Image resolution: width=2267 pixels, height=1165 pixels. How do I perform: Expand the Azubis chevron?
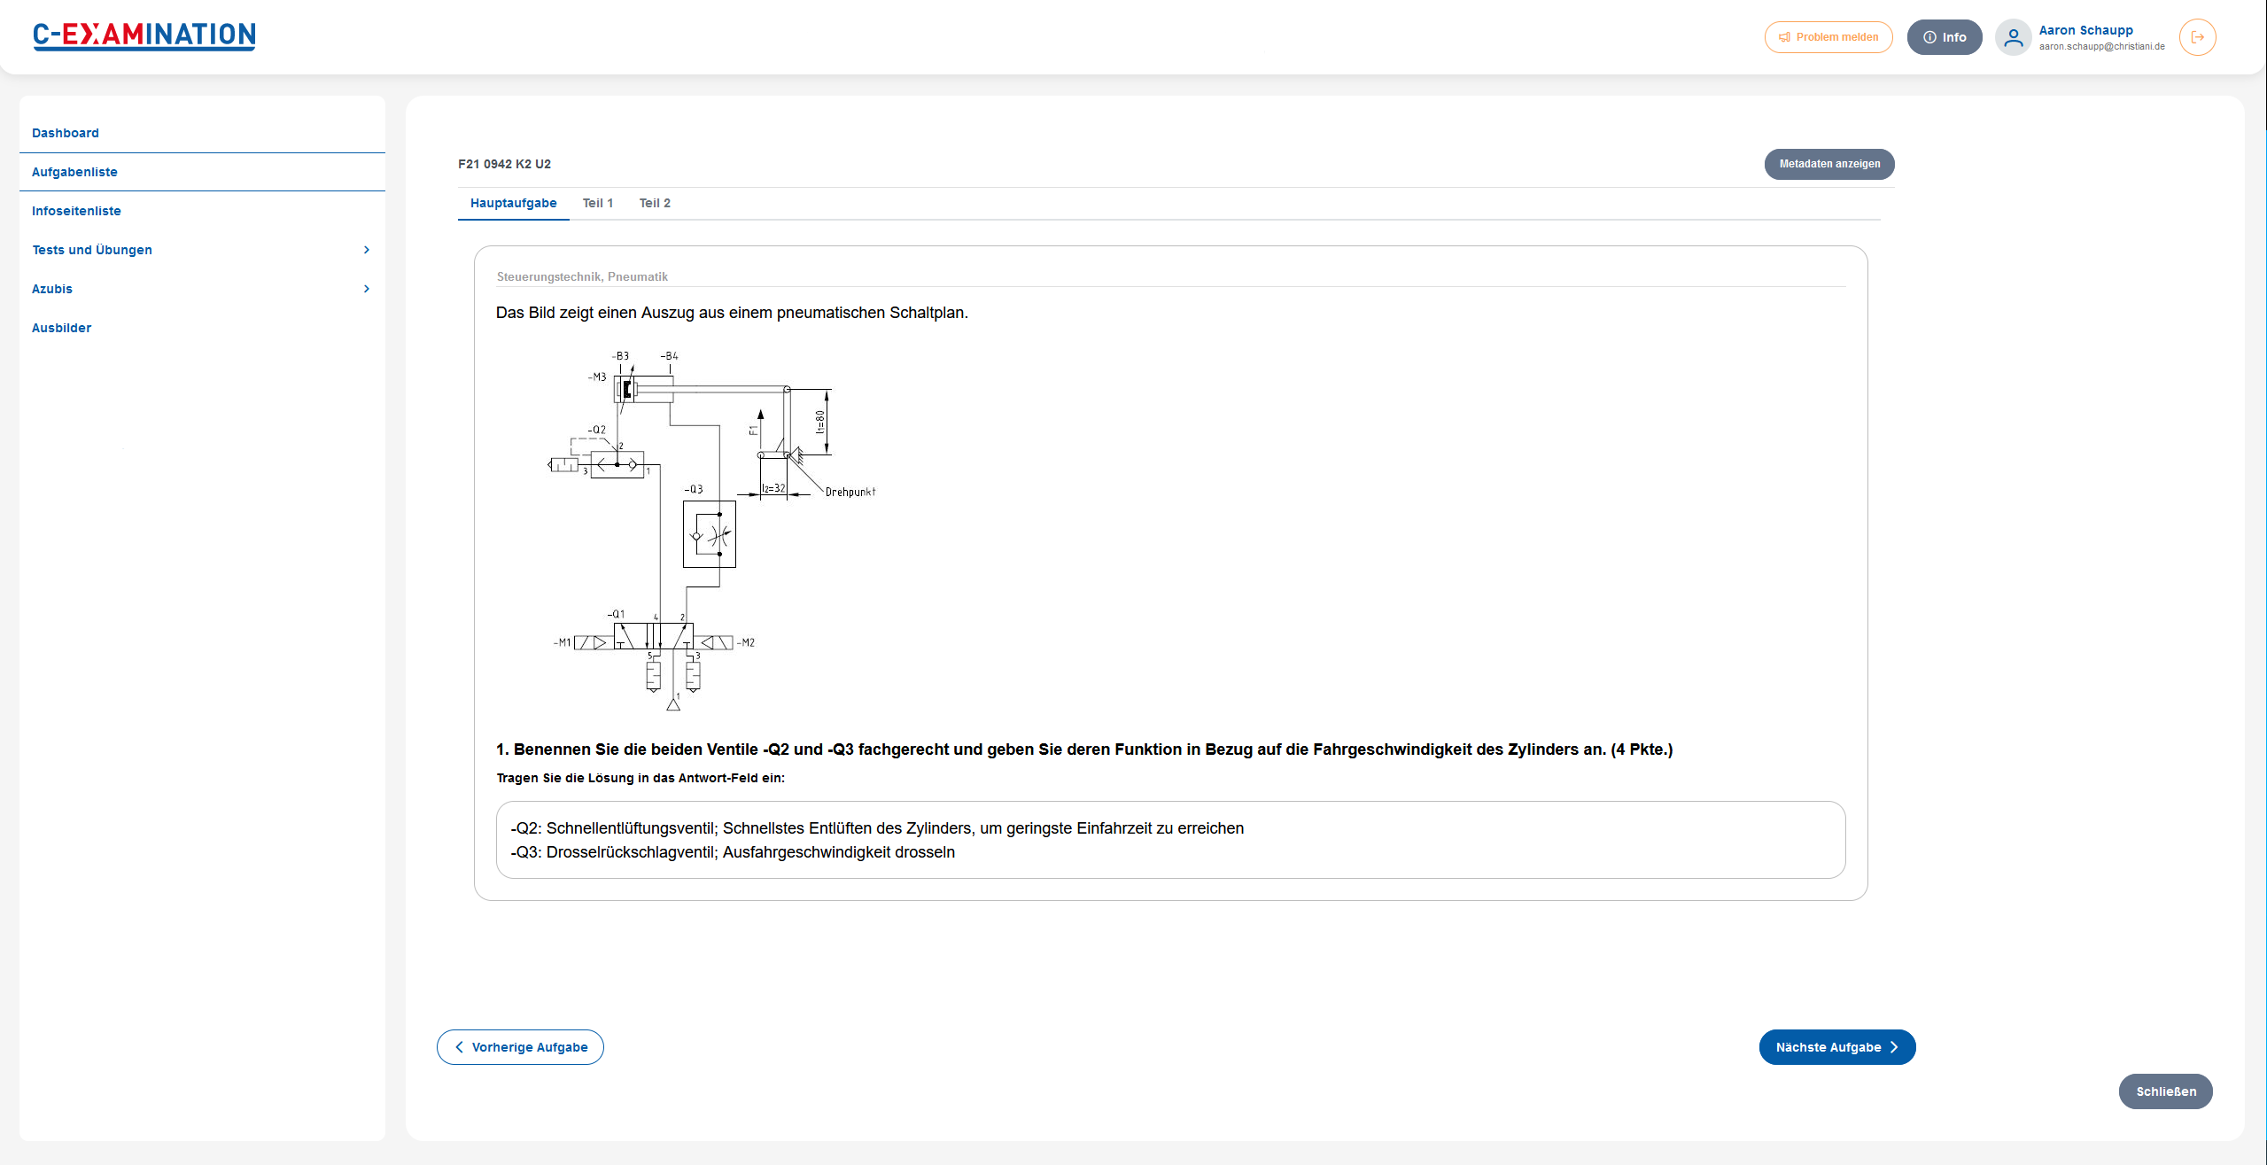367,289
